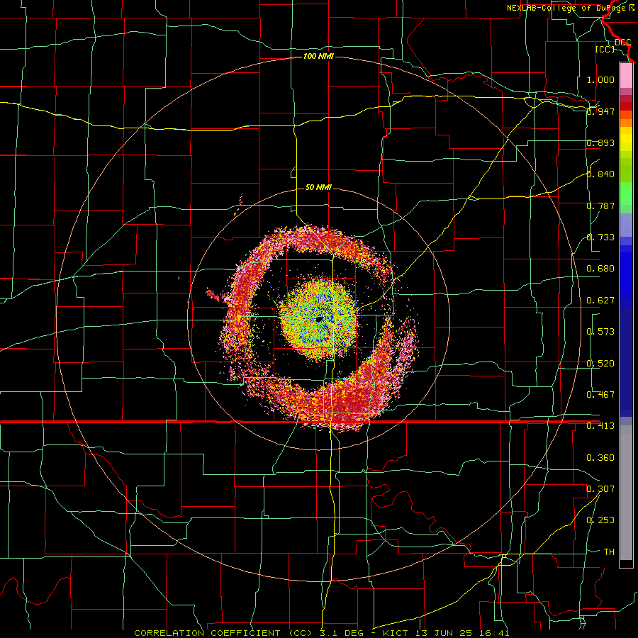Select the 0.627 scale value
Viewport: 638px width, 638px height.
click(x=600, y=301)
